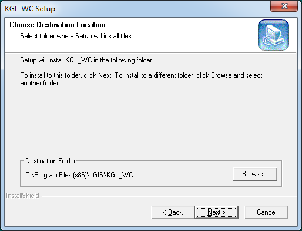This screenshot has height=231, width=302.
Task: Click the Choose Destination Location heading
Action: (58, 25)
